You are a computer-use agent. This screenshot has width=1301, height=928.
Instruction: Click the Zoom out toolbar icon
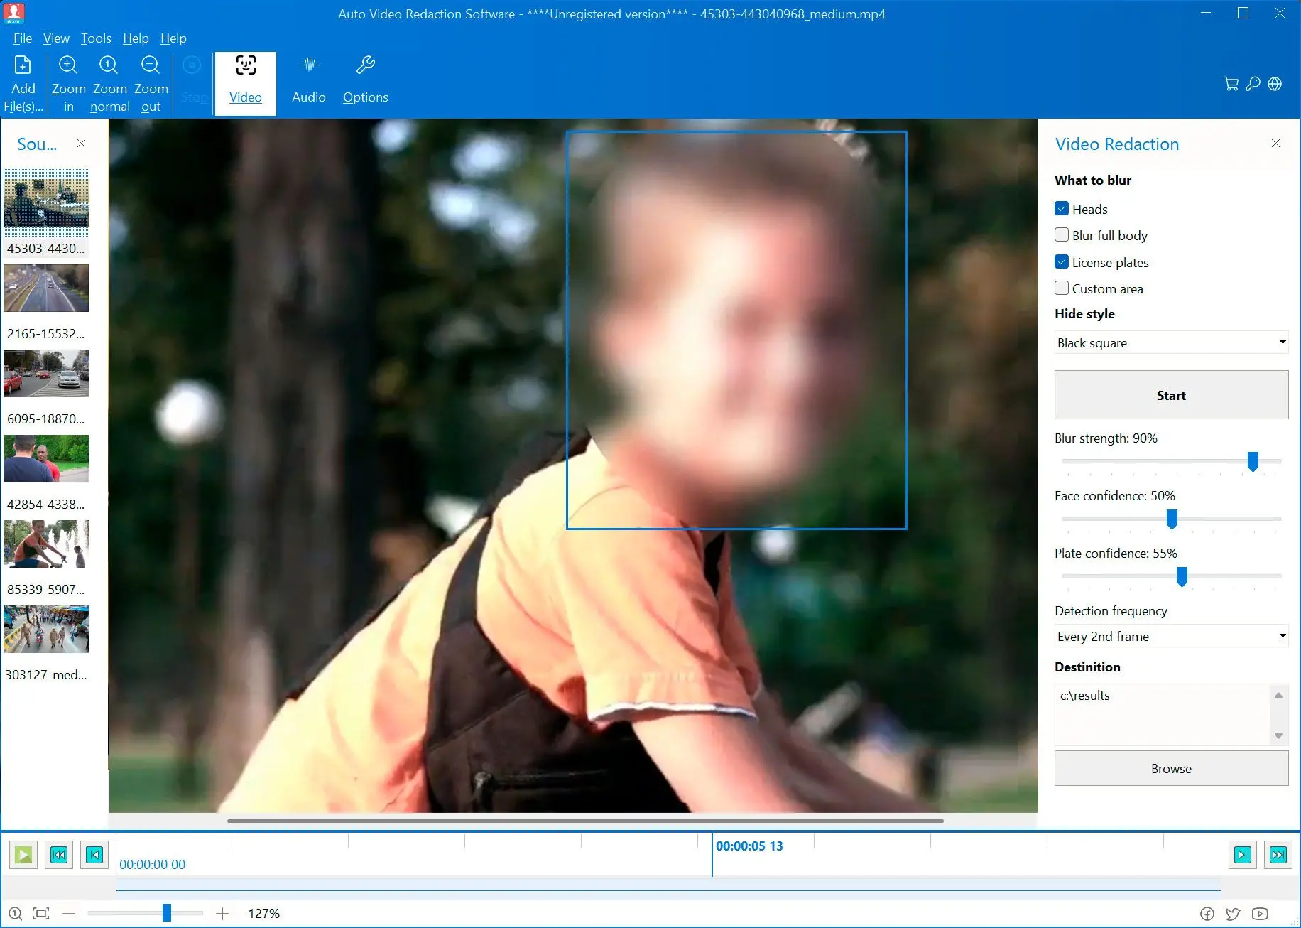click(151, 66)
